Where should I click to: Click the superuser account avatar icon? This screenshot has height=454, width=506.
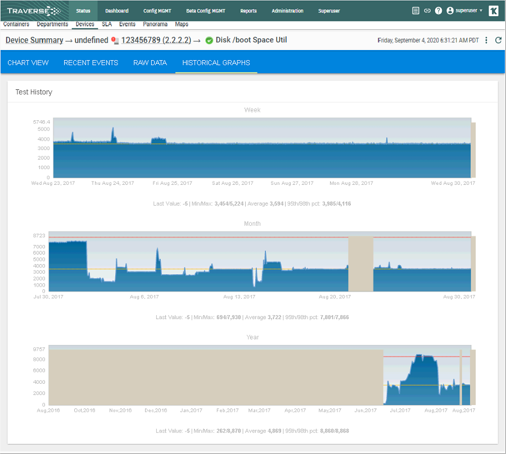(450, 11)
